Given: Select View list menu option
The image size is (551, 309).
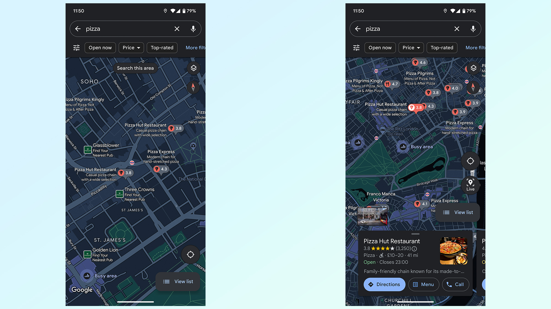Looking at the screenshot, I should coord(177,281).
